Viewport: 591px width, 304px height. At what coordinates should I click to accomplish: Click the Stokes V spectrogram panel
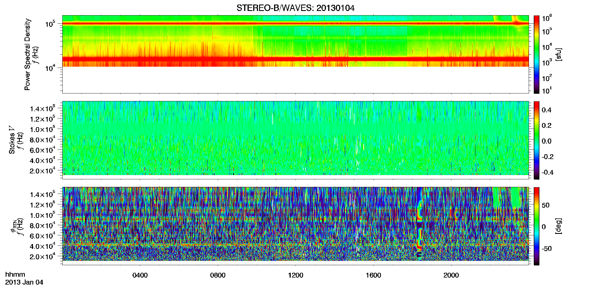pyautogui.click(x=295, y=140)
